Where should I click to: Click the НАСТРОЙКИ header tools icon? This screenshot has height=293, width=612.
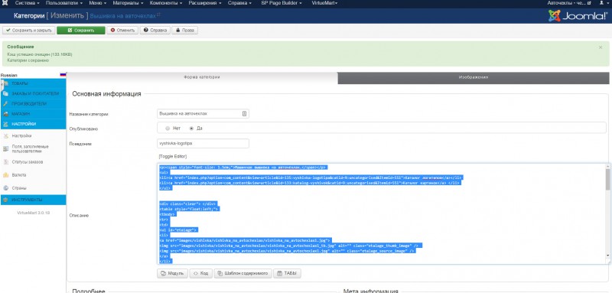pos(5,124)
